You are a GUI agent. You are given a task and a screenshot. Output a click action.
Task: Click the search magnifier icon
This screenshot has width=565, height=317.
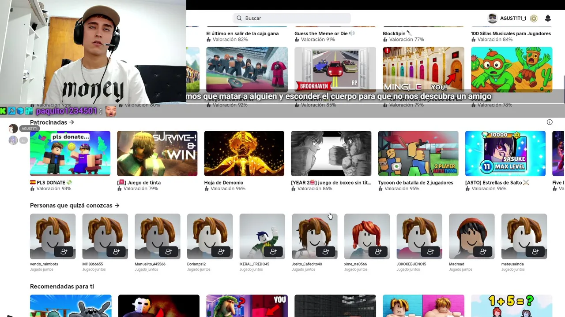click(x=239, y=18)
